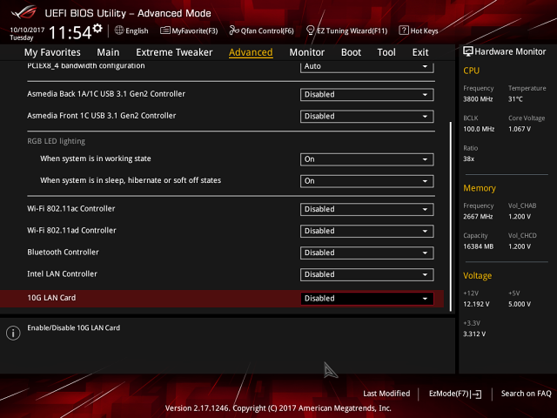The image size is (557, 418).
Task: Select Bluetooth Controller label
Action: click(x=63, y=252)
